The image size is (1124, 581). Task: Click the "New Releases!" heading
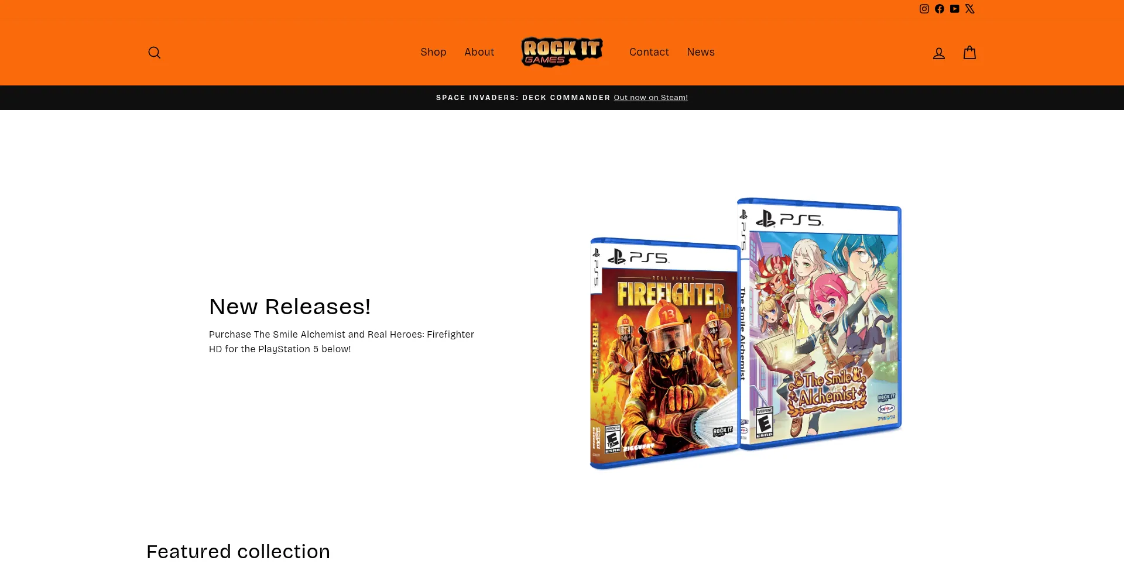click(x=290, y=307)
